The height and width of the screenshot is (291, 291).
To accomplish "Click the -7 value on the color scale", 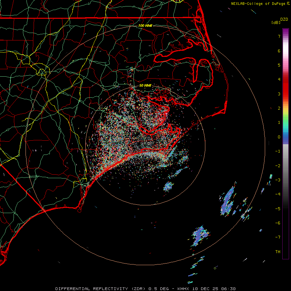I will [278, 237].
